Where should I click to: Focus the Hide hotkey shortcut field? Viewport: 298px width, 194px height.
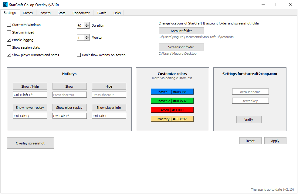[x=109, y=95]
